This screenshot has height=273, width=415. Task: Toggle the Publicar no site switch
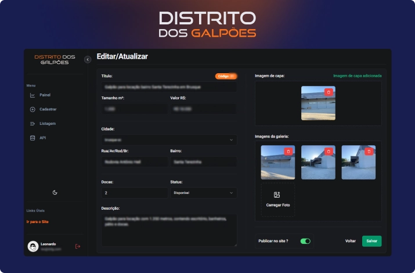click(305, 241)
